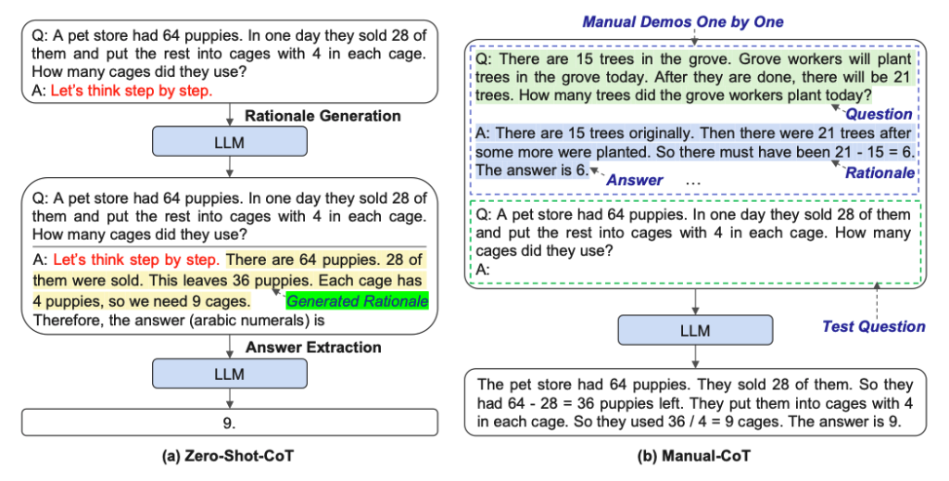Click 'Manual Demos One by One' heading
Image resolution: width=949 pixels, height=481 pixels.
(x=683, y=22)
